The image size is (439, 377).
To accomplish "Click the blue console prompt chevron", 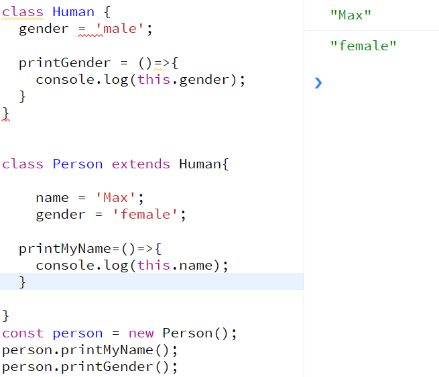I will [318, 83].
